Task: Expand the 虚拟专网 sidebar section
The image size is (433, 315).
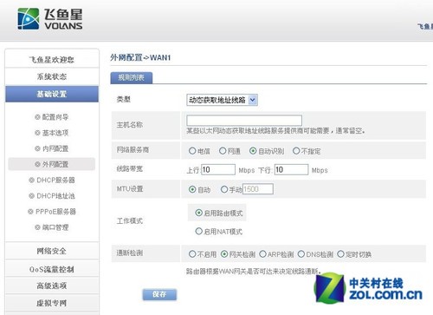Action: tap(52, 303)
